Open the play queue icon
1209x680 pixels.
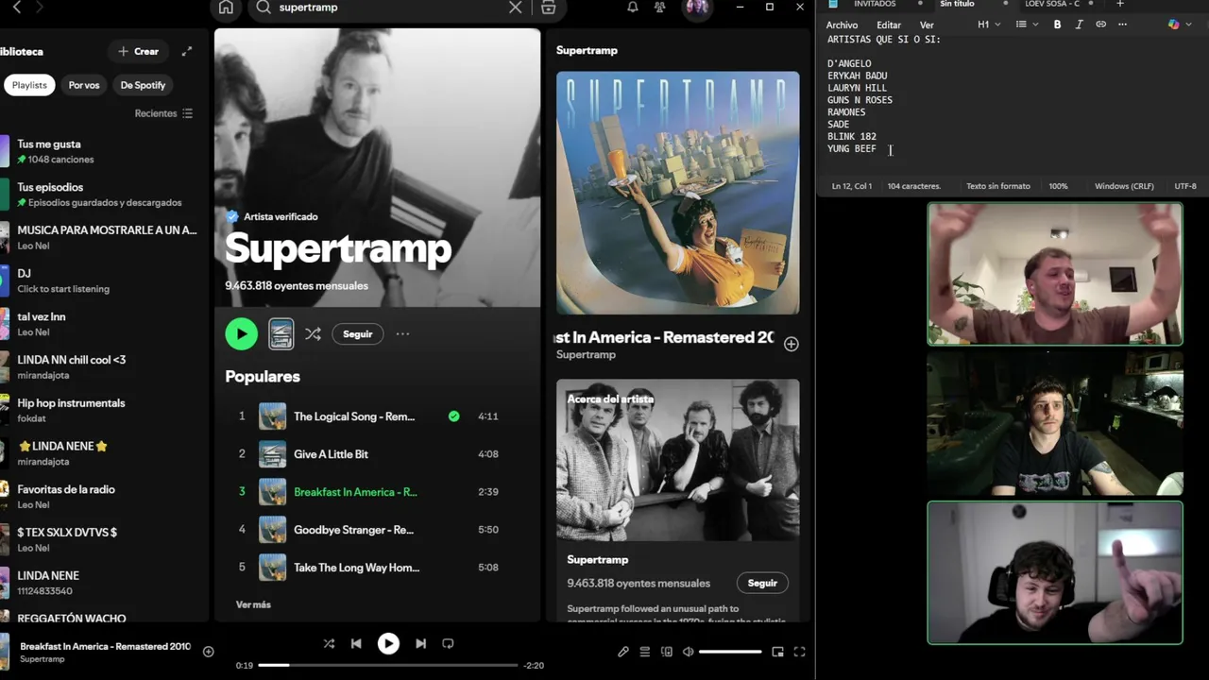(x=645, y=652)
